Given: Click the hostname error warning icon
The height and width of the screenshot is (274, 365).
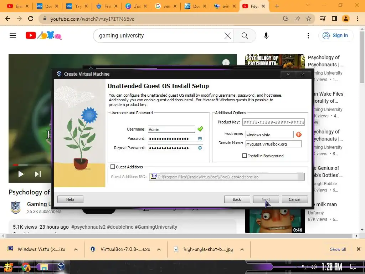Looking at the screenshot, I should pos(299,135).
